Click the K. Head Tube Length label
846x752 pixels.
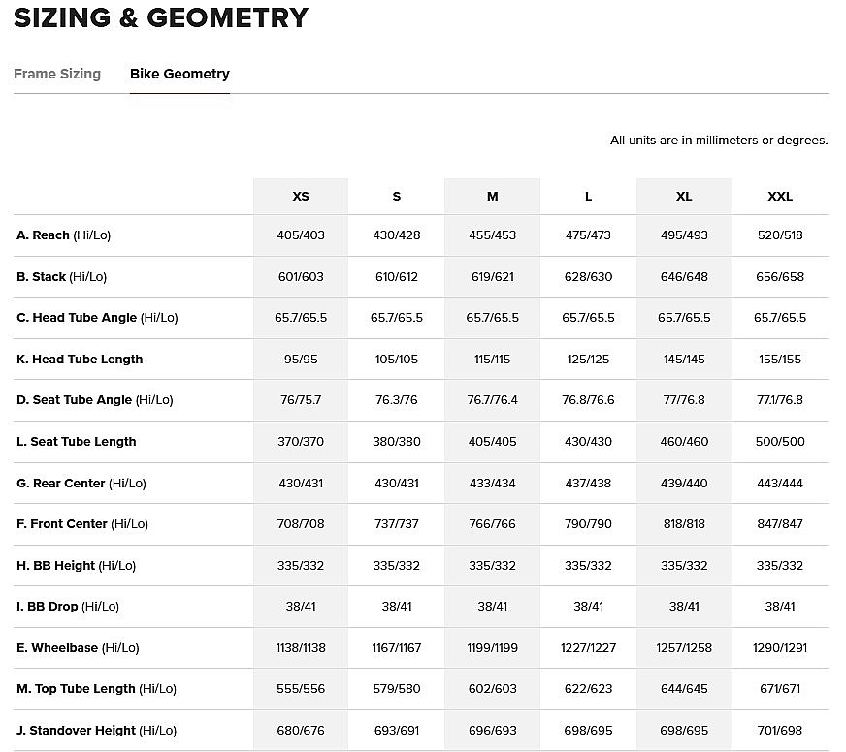(x=80, y=360)
